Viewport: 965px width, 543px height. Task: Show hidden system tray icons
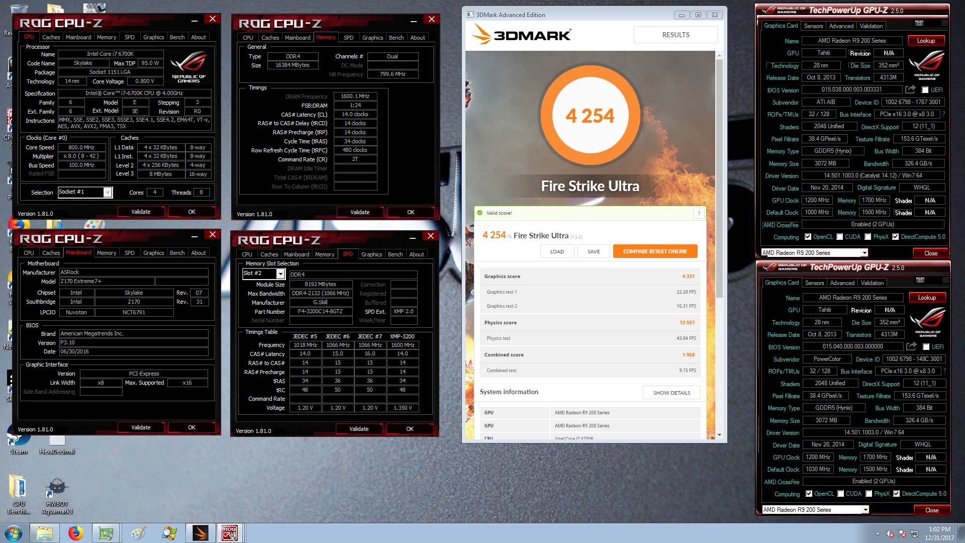878,533
